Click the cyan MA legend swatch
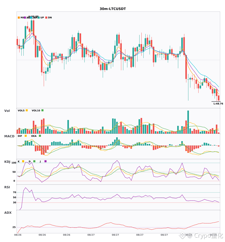This screenshot has width=225, height=242. click(x=31, y=18)
